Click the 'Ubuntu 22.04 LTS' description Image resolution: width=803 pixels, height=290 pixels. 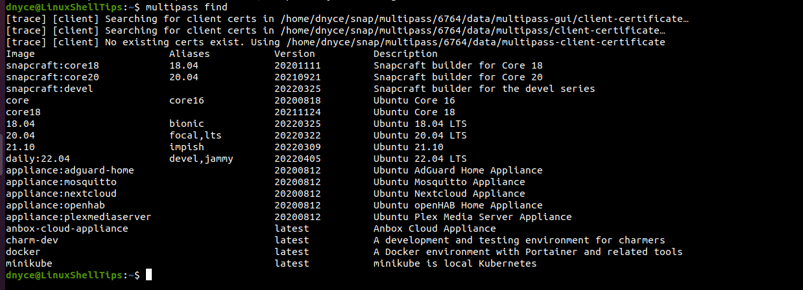point(420,159)
